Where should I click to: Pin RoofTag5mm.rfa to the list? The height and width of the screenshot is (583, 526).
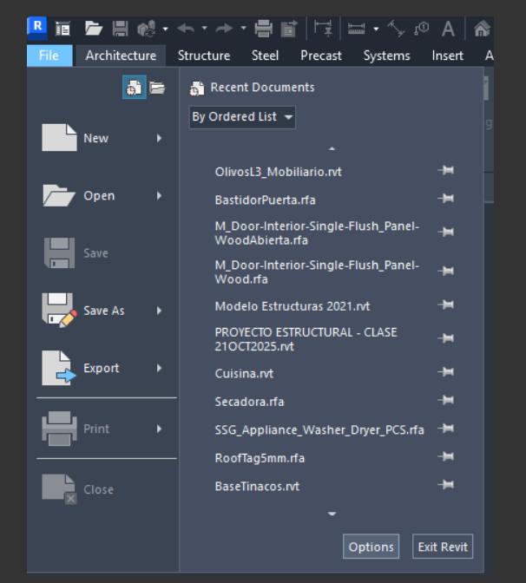pos(446,456)
